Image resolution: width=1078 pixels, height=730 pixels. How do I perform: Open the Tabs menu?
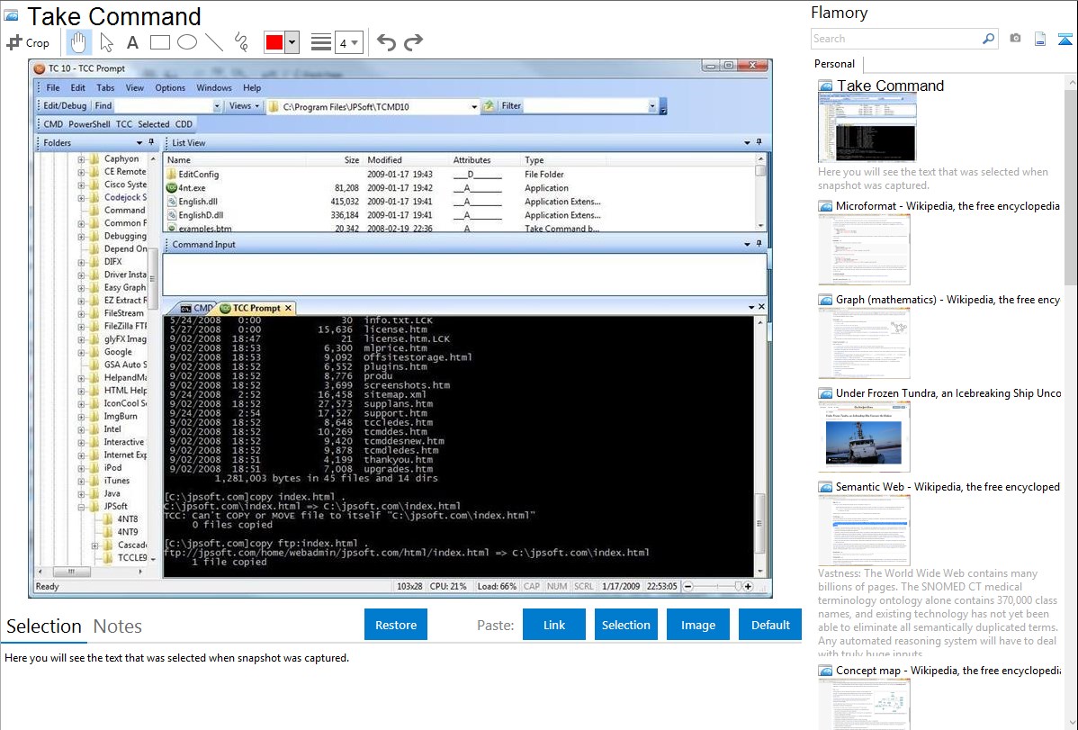[x=105, y=87]
